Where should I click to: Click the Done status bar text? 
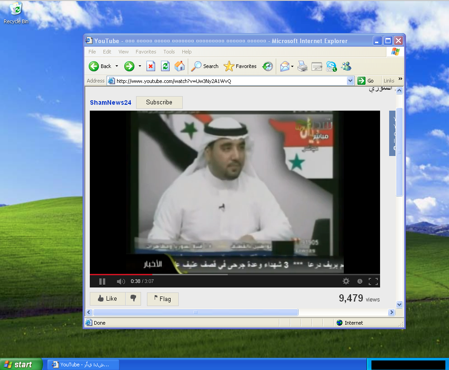[100, 323]
